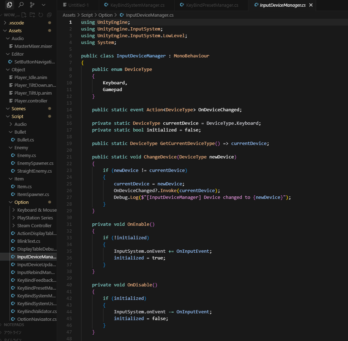The height and width of the screenshot is (341, 348).
Task: Switch to the KeyBindSystemManager.cs tab
Action: click(x=137, y=5)
